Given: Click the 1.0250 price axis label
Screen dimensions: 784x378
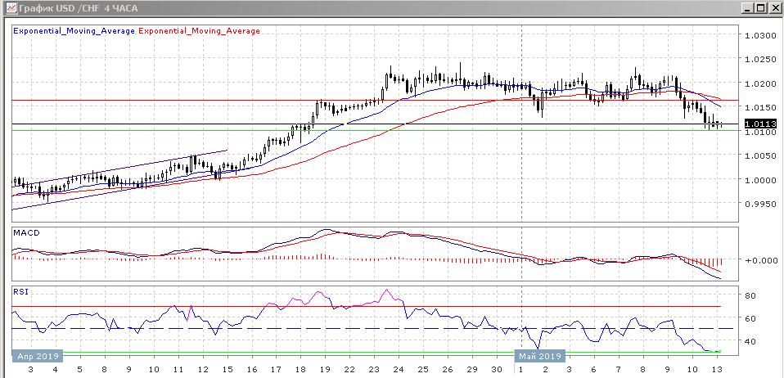Looking at the screenshot, I should pos(759,60).
